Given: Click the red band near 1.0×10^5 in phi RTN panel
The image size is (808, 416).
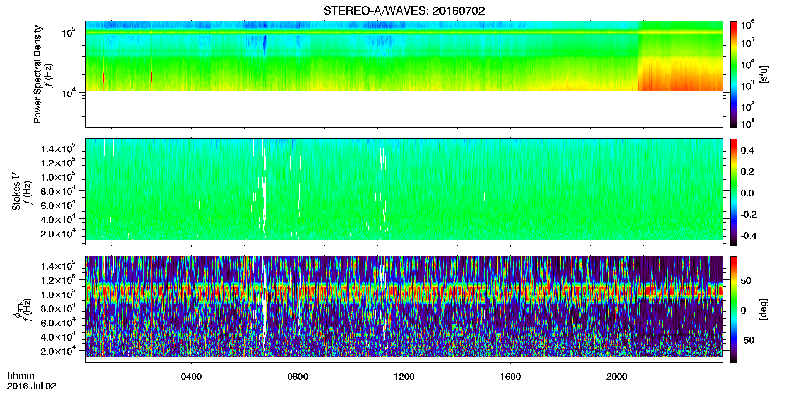Looking at the screenshot, I should tap(404, 293).
